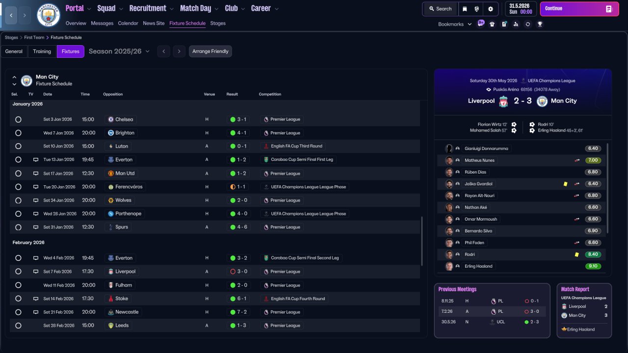Open the Calendar sub-tab
Screen dimensions: 628x353
pyautogui.click(x=128, y=23)
